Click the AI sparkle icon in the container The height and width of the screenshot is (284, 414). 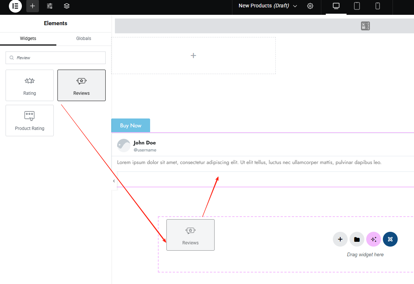point(373,239)
